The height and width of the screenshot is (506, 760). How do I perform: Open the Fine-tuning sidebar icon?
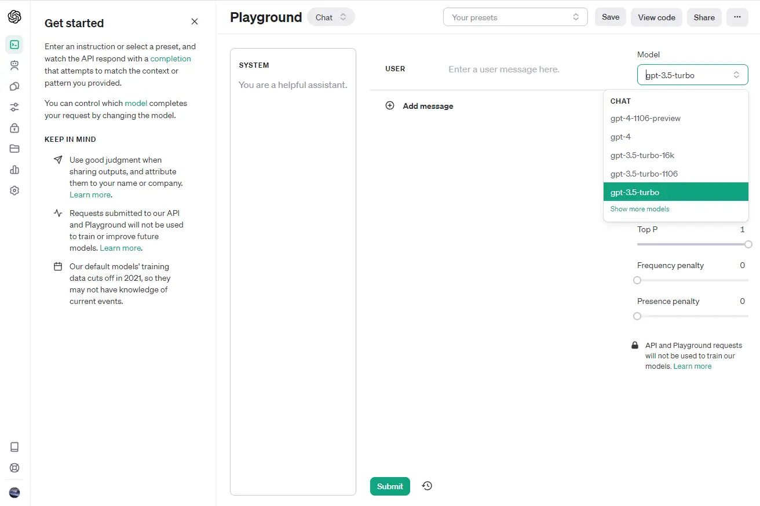[14, 86]
